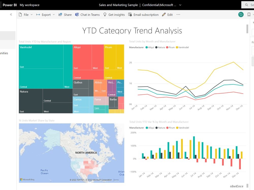Select the Currus East treemap tile
The image size is (254, 190).
[x=81, y=102]
